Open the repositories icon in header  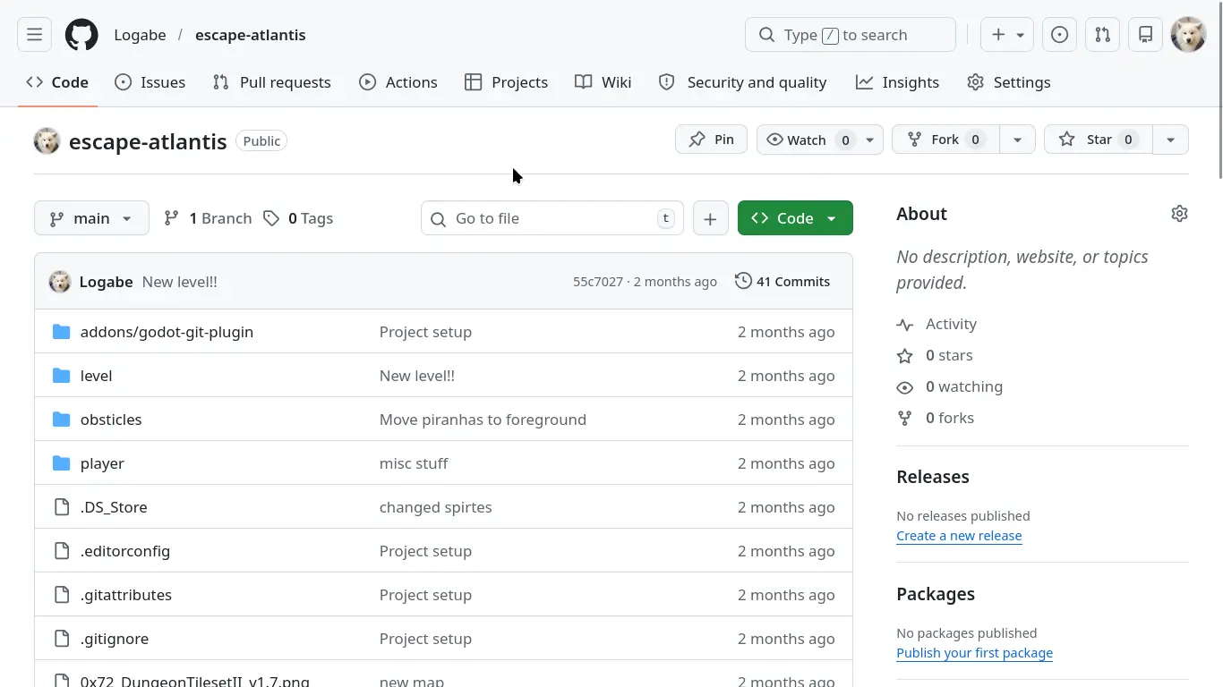[x=1145, y=35]
